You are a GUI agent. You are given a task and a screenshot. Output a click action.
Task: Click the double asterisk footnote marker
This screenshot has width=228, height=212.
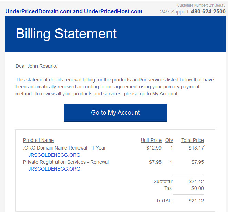205,146
